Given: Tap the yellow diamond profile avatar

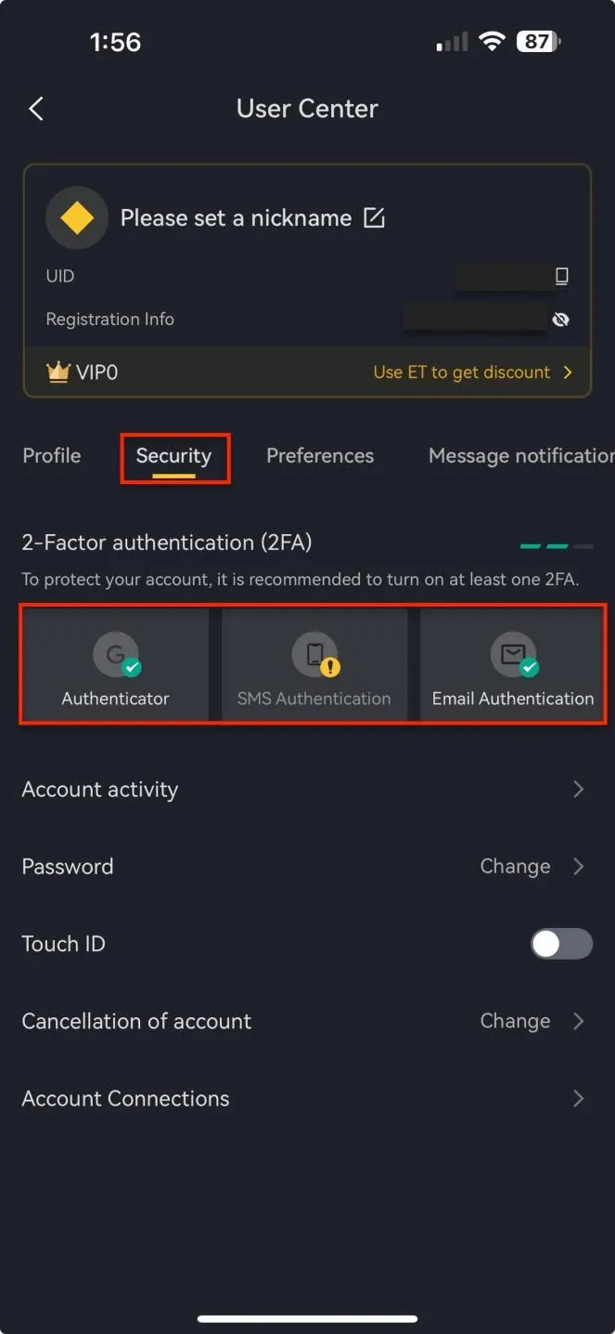Looking at the screenshot, I should pyautogui.click(x=76, y=218).
